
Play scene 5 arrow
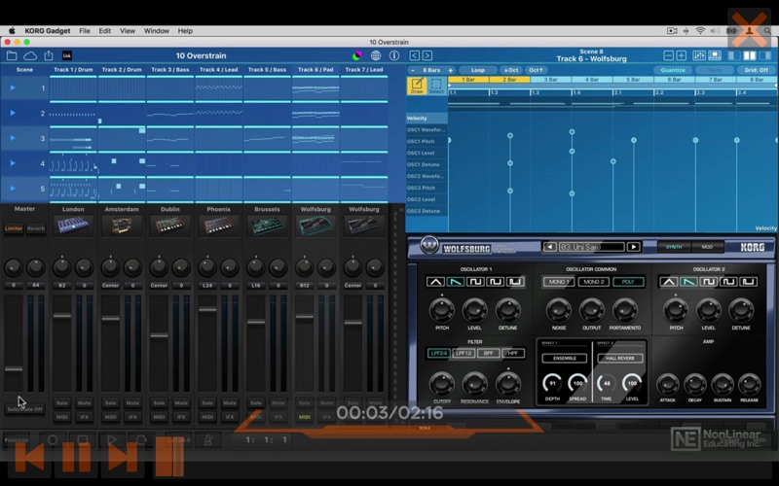click(13, 189)
